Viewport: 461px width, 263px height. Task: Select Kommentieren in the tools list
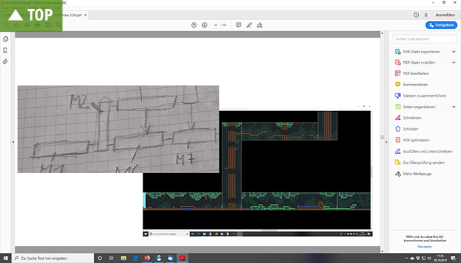[417, 84]
